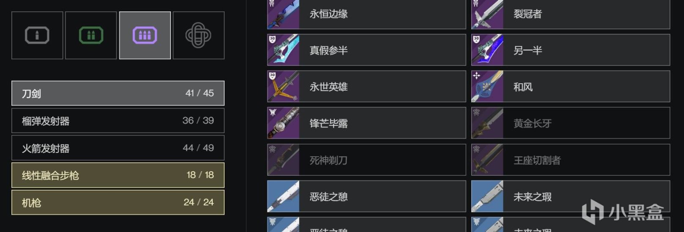This screenshot has height=232, width=684.
Task: Open the interlocking rings category icon
Action: point(199,35)
